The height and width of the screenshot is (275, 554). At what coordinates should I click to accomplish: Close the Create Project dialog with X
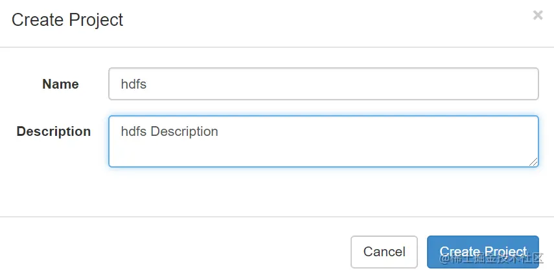(537, 16)
